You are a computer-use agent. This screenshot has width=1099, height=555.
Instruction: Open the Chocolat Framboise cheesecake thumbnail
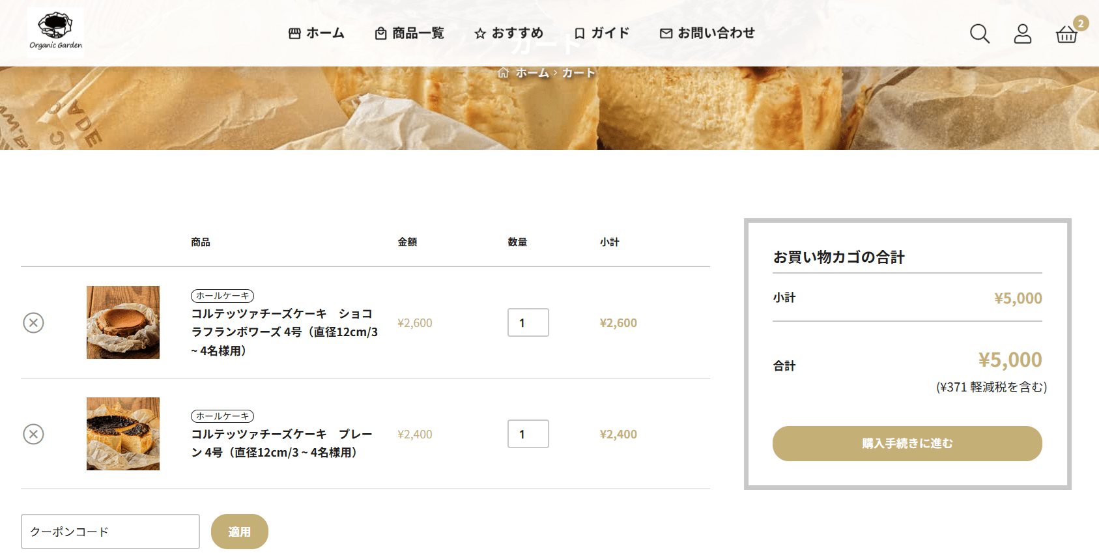(x=123, y=322)
